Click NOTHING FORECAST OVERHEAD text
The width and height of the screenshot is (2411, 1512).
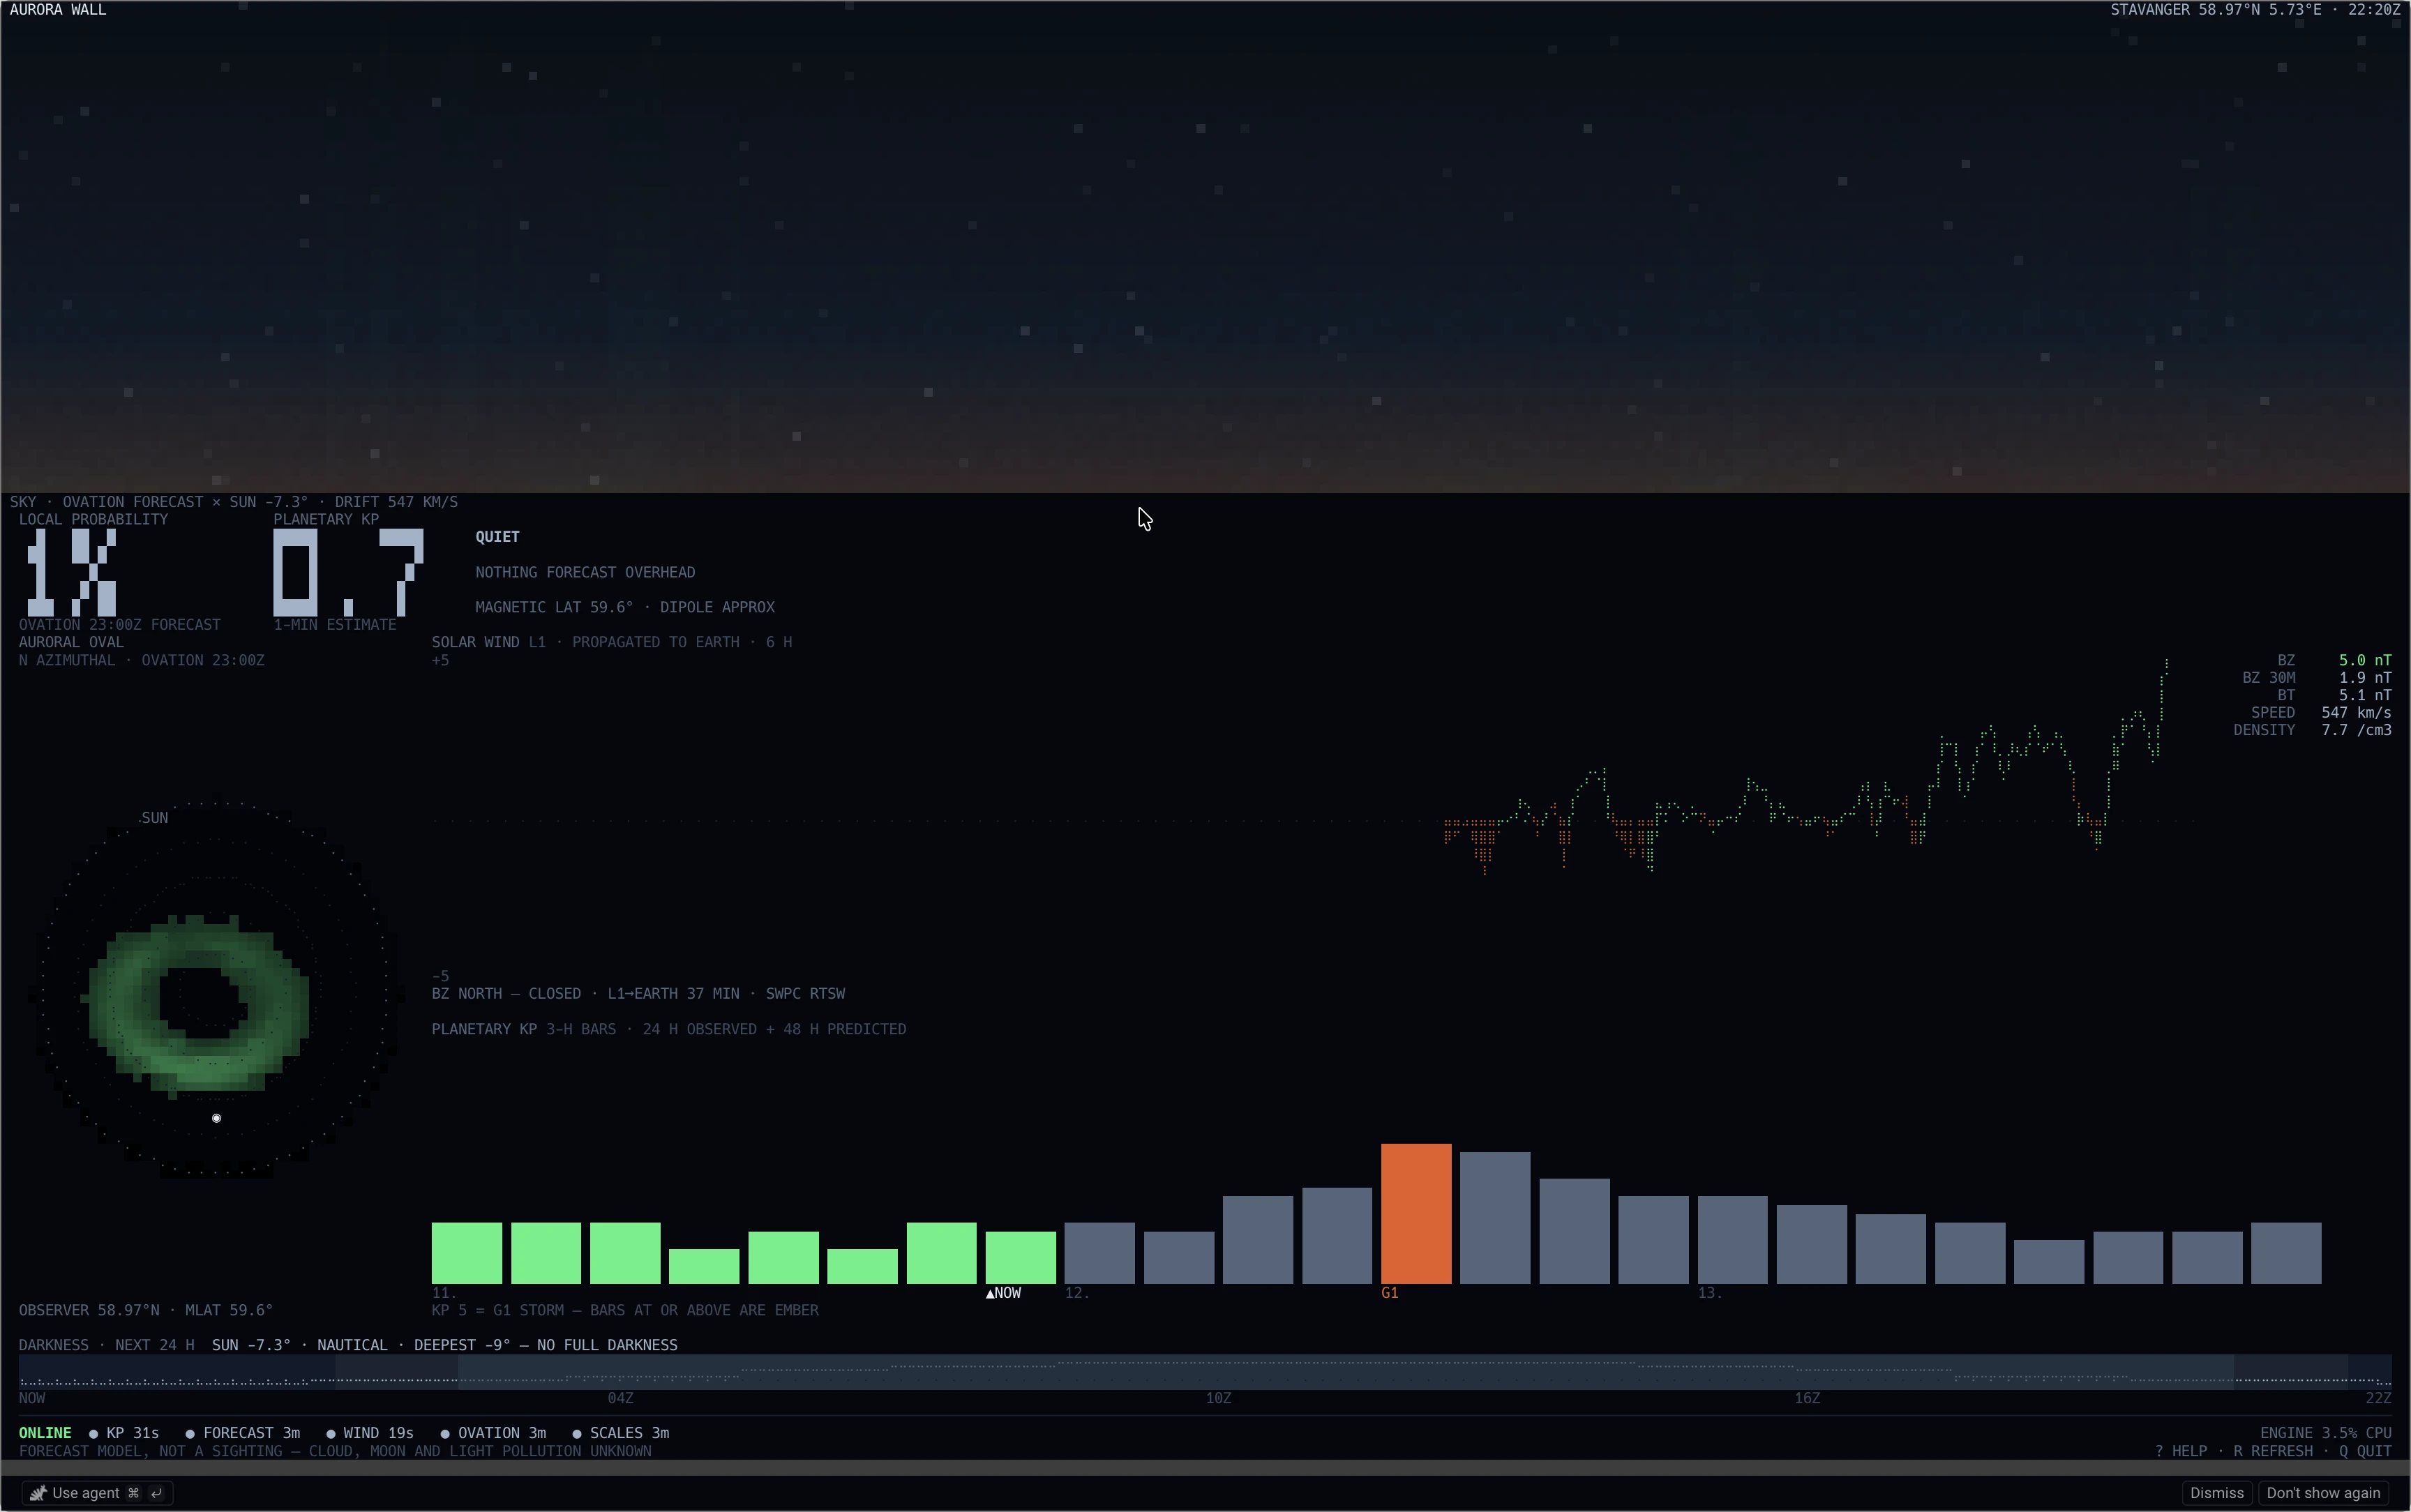[585, 572]
